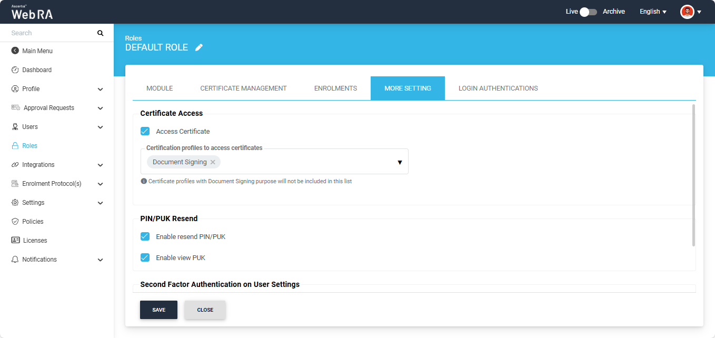Click the Save button

coord(158,310)
